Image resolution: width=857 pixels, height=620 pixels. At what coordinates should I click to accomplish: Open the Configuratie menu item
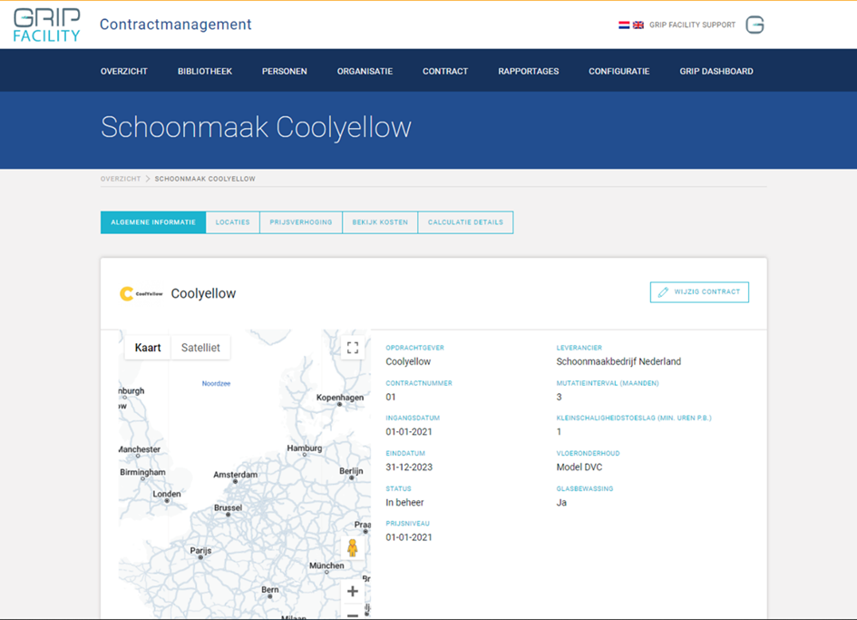pyautogui.click(x=619, y=71)
